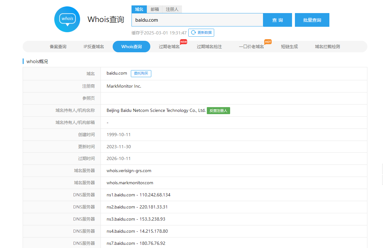The image size is (383, 248).
Task: Click 更新数据 to refresh cached data
Action: (x=201, y=33)
